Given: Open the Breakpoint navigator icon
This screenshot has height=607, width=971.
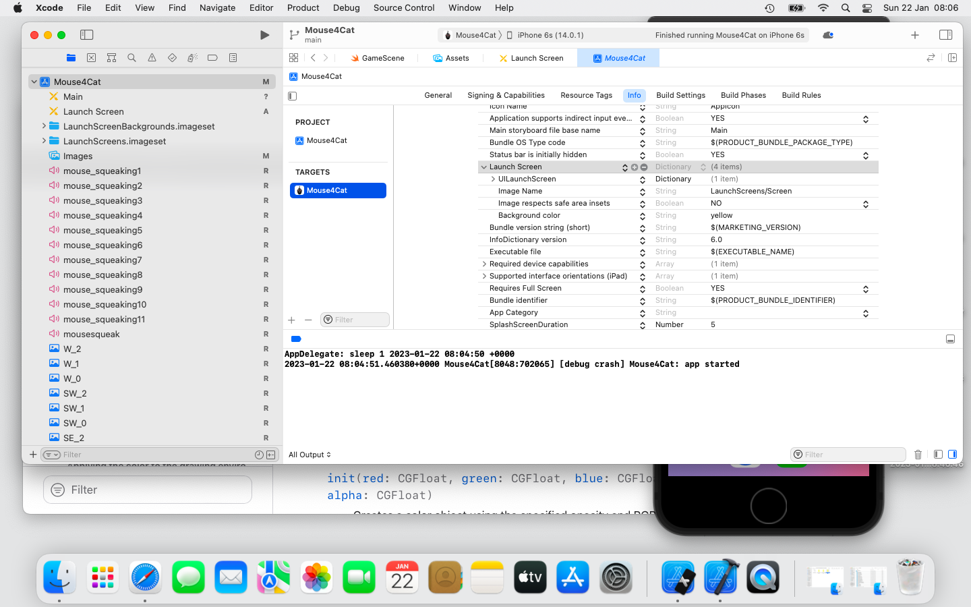Looking at the screenshot, I should tap(212, 58).
